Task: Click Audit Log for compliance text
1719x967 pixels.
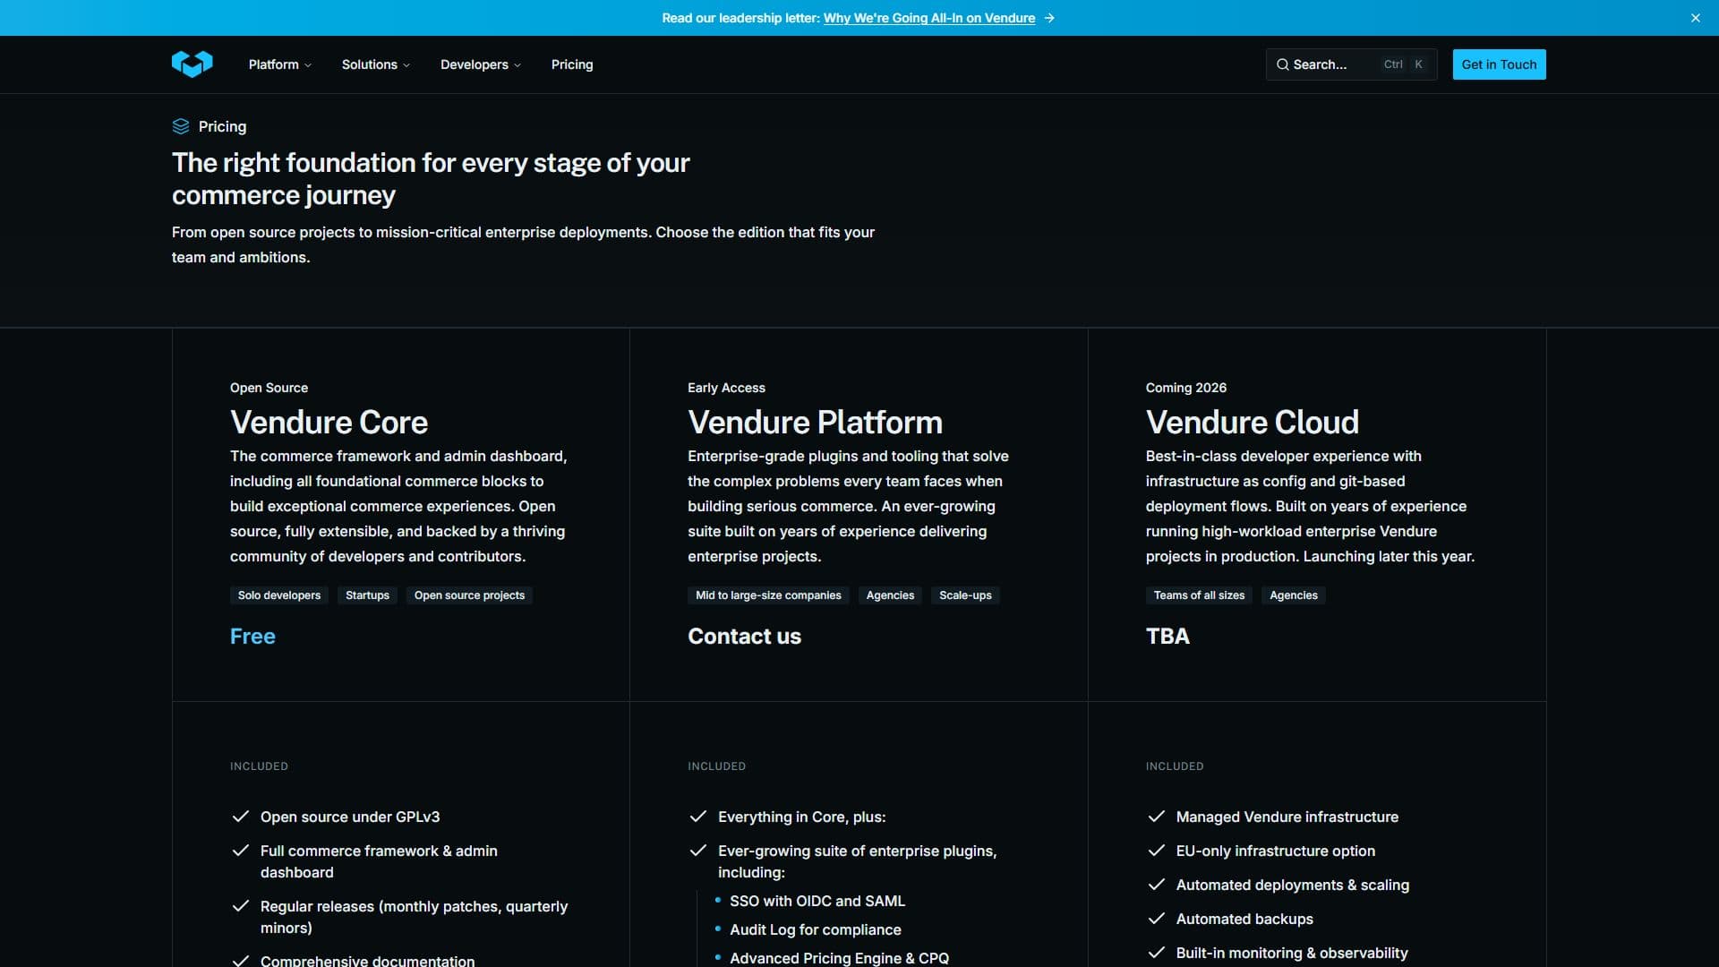Action: tap(816, 929)
